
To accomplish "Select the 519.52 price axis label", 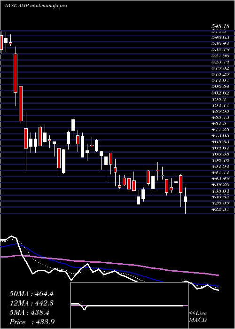I will tap(220, 68).
